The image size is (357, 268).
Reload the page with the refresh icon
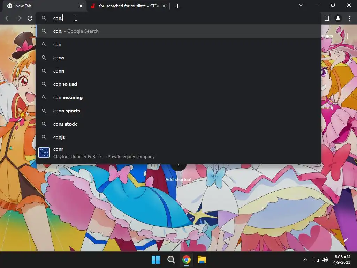pyautogui.click(x=30, y=18)
